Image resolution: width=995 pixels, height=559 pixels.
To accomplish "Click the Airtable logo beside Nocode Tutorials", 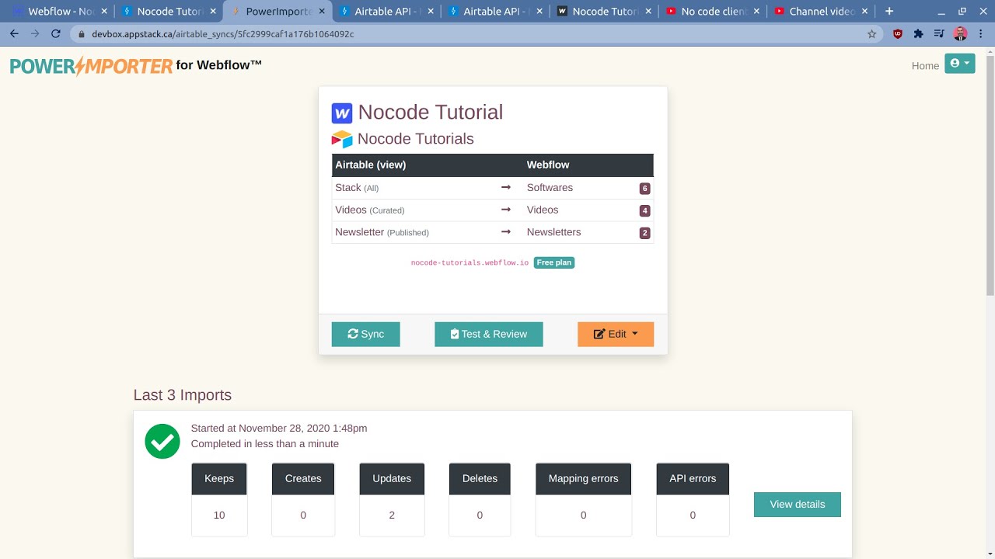I will pos(342,139).
